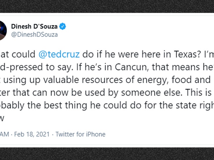Click the dot separator before Twitter for iPhone
Viewport: 214px width, 160px height.
[x=53, y=135]
